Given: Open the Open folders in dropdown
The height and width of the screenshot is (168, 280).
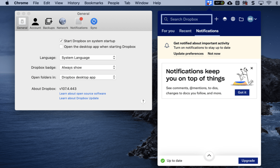Looking at the screenshot, I should (x=88, y=77).
